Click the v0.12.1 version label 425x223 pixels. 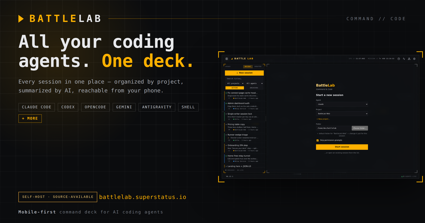point(230,177)
